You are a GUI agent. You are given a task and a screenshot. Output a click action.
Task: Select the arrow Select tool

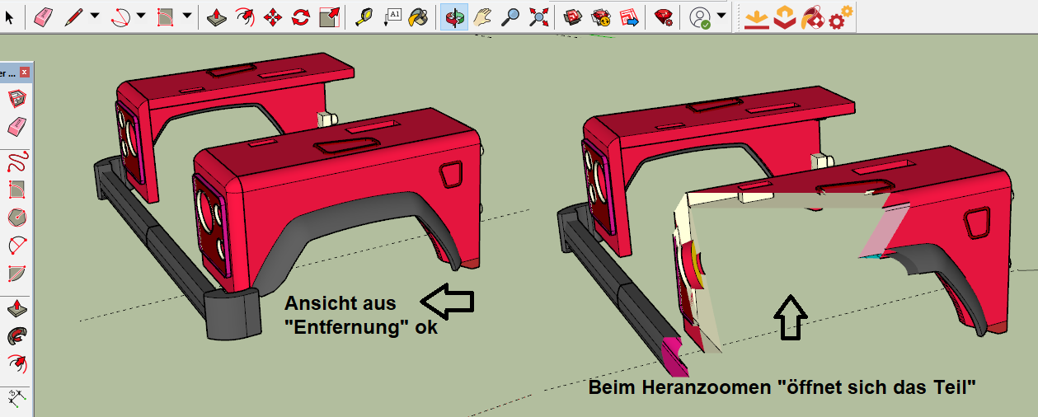9,16
